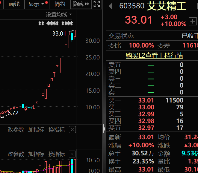The height and width of the screenshot is (173, 198).
Task: Close the lower volume indicator panel
Action: 72,154
